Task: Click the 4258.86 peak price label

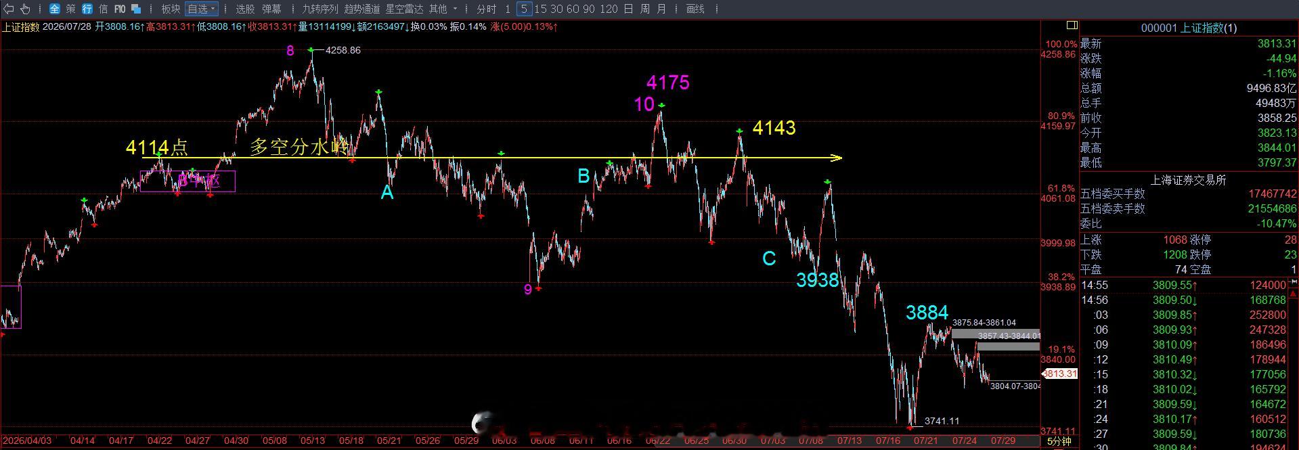Action: (x=343, y=50)
